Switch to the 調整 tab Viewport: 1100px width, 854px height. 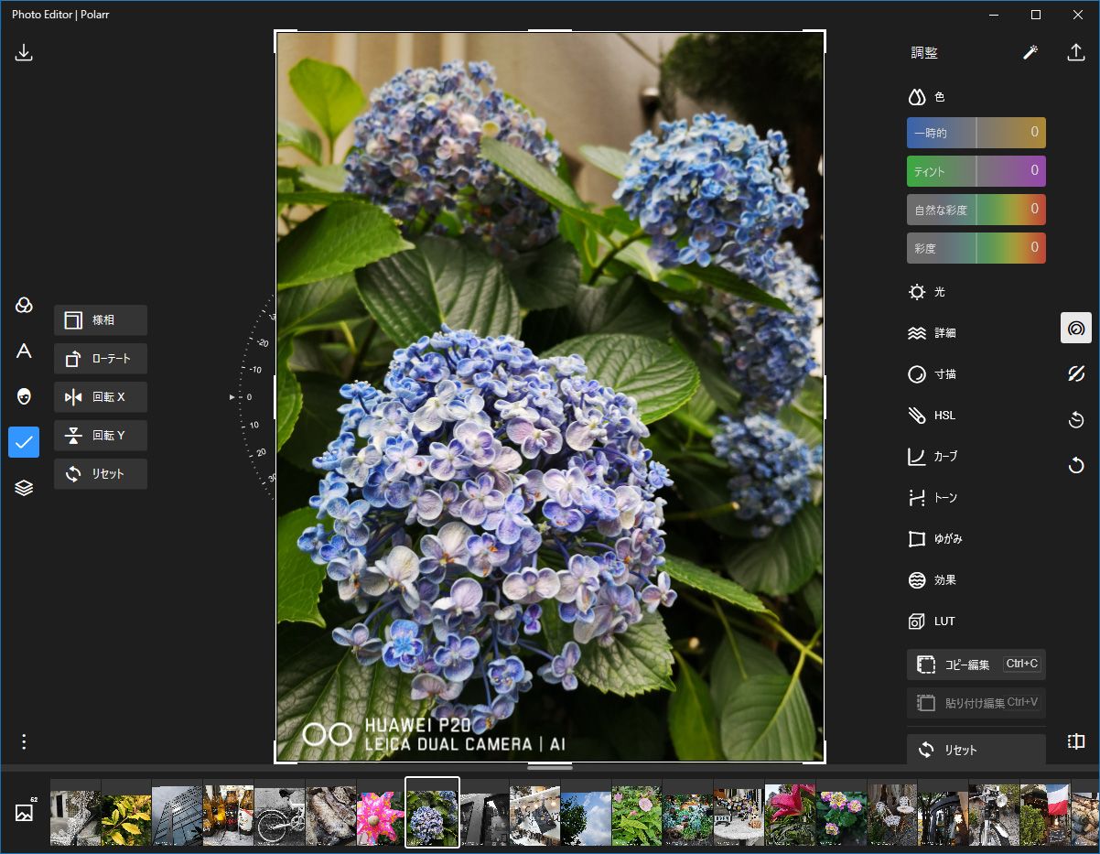coord(924,52)
